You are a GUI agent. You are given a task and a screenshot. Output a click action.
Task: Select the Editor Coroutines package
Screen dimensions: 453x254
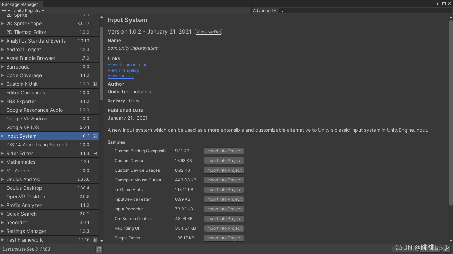49,93
